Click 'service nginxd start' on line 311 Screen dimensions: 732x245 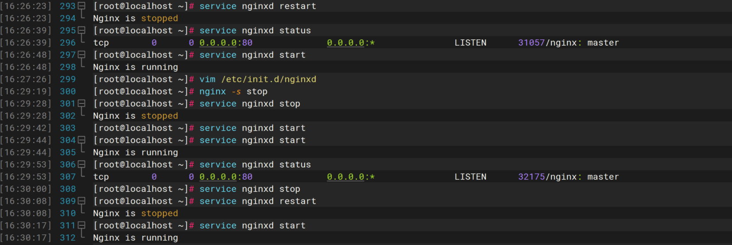(252, 226)
